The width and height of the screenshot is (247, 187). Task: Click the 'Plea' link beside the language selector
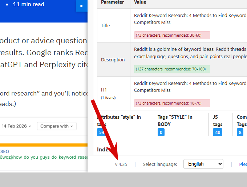(x=243, y=164)
